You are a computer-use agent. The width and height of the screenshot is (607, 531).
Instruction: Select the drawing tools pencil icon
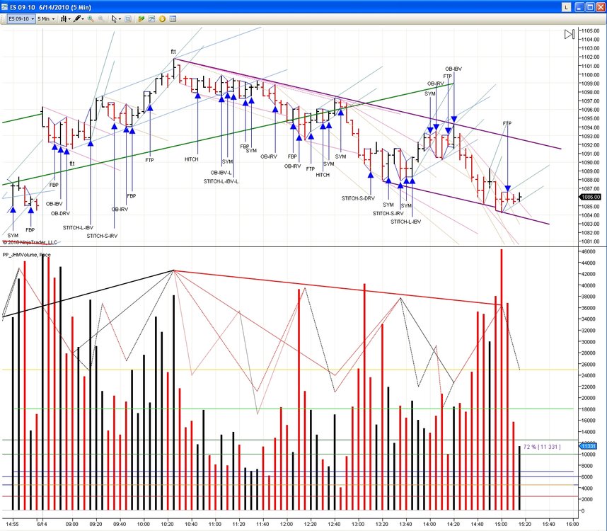(77, 18)
